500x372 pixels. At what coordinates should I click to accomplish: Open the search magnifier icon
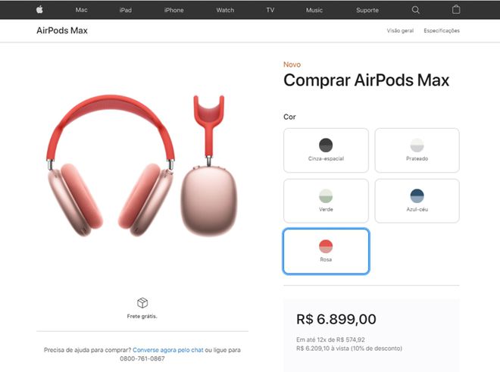(x=415, y=10)
